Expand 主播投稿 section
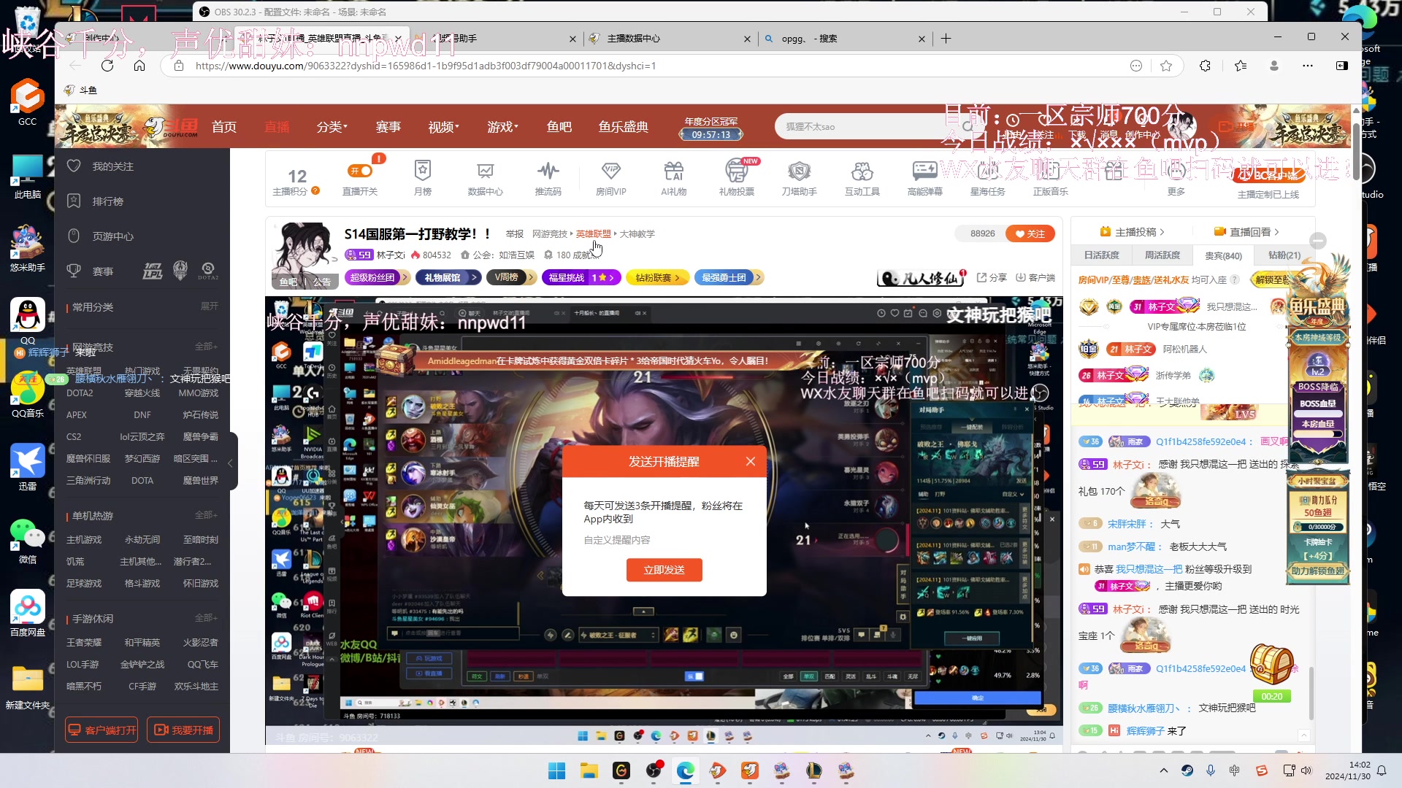The width and height of the screenshot is (1402, 788). (x=1133, y=232)
